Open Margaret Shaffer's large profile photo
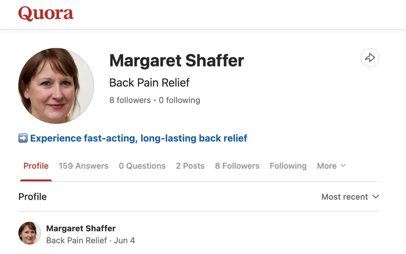The width and height of the screenshot is (406, 254). point(56,86)
